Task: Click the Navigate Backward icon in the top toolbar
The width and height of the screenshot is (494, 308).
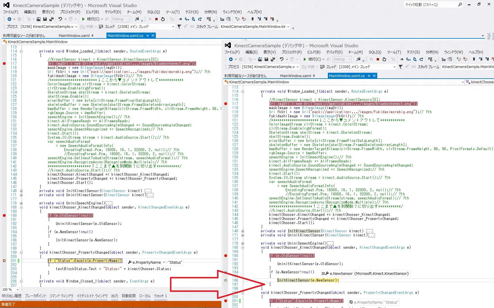Action: (x=9, y=19)
